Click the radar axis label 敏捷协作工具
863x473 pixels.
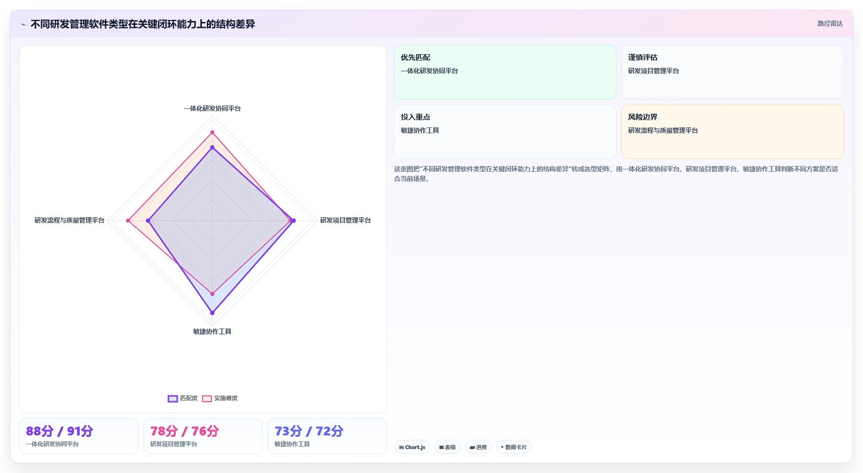212,331
